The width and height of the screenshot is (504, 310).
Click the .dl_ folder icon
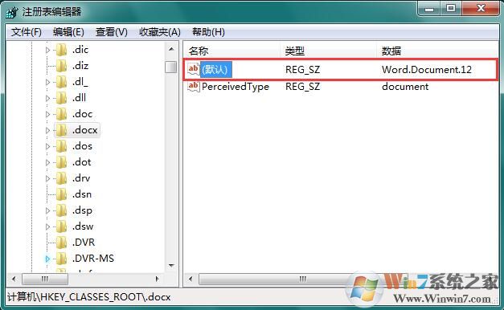click(x=61, y=82)
